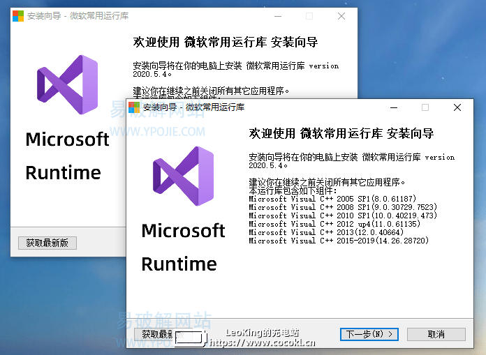Select the Microsoft Visual C++ 2012 up4 line
The width and height of the screenshot is (486, 355).
click(x=334, y=224)
